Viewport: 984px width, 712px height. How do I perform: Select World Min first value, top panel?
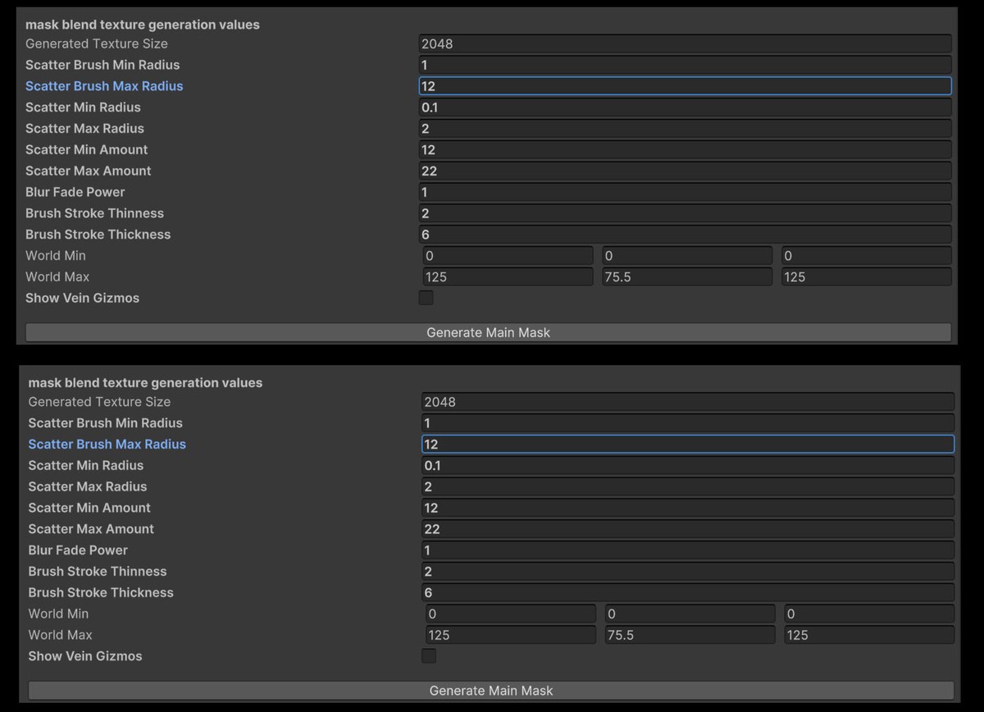tap(508, 256)
